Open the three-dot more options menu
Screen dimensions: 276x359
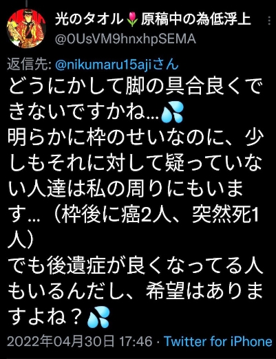[x=269, y=21]
